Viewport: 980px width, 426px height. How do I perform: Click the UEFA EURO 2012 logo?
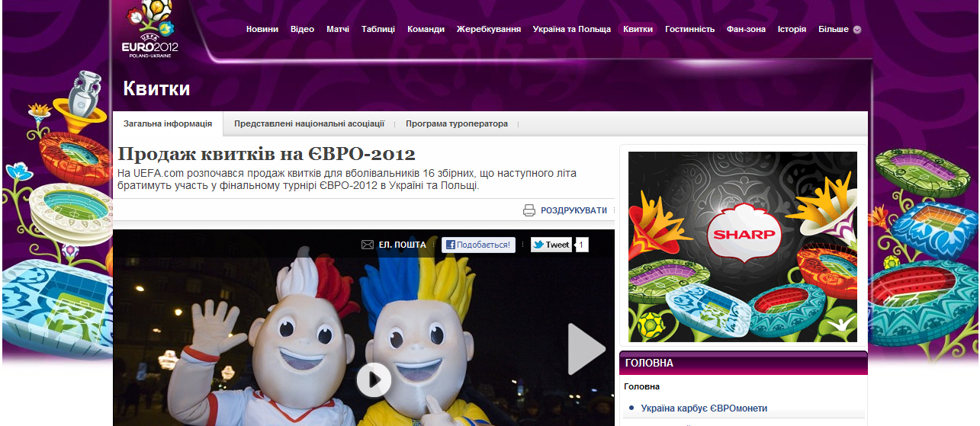point(150,30)
